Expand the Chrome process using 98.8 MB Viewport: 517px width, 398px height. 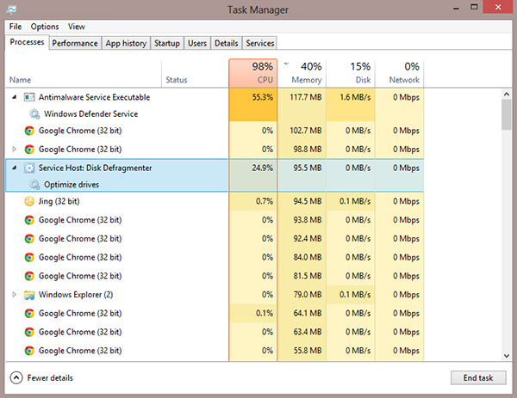pos(14,150)
